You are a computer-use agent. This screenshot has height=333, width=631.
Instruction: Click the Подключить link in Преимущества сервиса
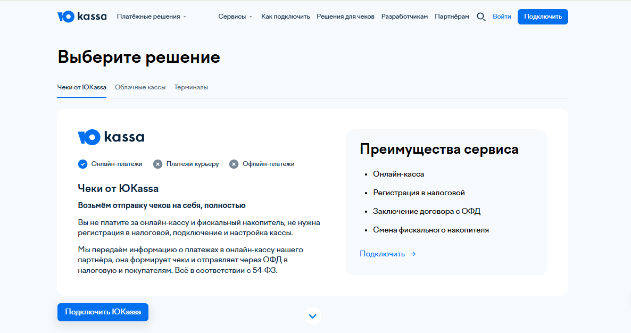[383, 254]
